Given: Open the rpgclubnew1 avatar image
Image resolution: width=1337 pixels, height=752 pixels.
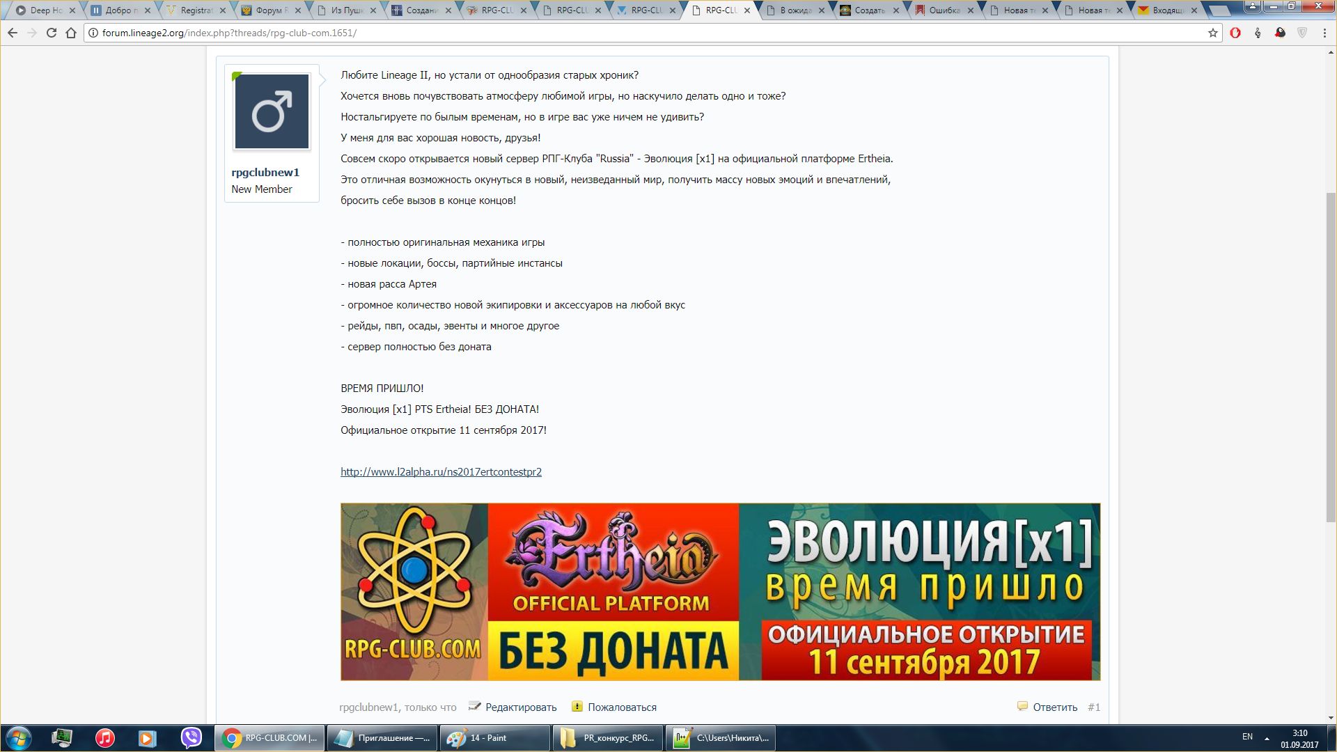Looking at the screenshot, I should (x=272, y=111).
